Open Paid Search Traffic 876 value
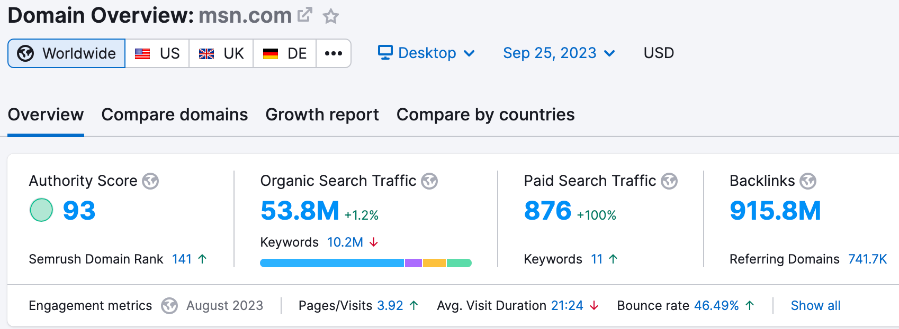 click(547, 211)
